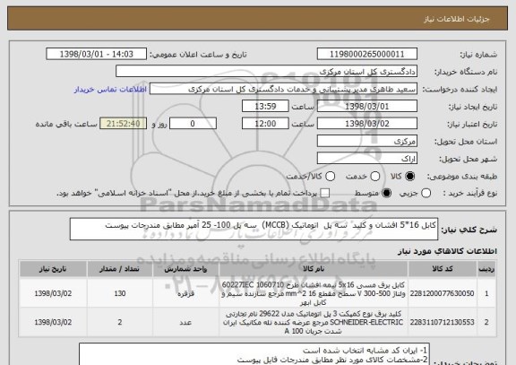Click the نام کالا column header
Viewport: 516px width, 365px height.
(314, 269)
